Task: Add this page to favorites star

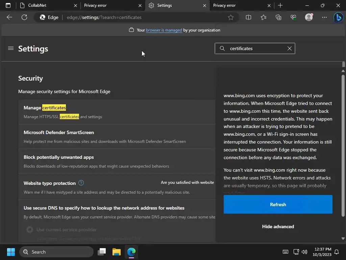Action: [230, 17]
